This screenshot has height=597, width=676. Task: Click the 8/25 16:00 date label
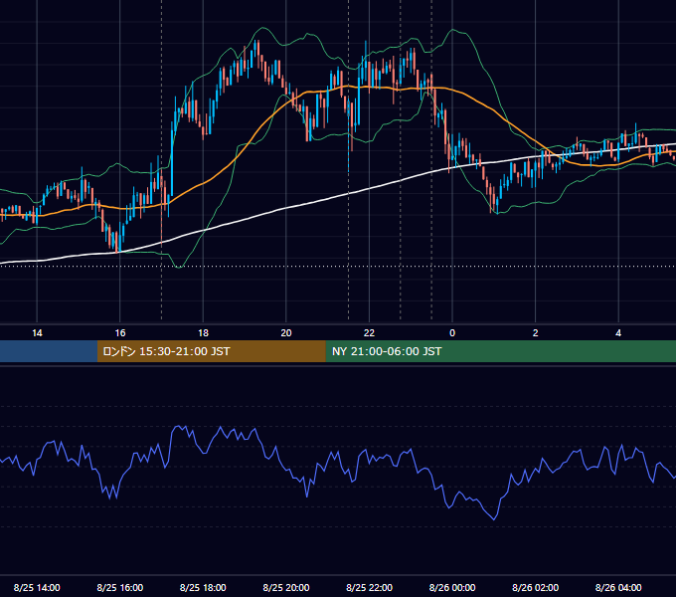[120, 587]
